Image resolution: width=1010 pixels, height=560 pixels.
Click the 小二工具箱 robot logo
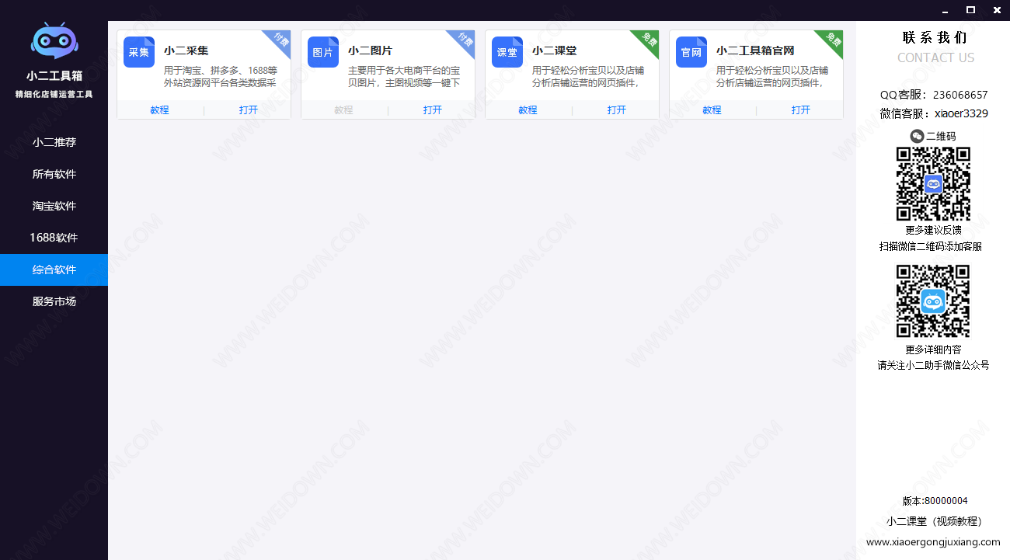pyautogui.click(x=54, y=40)
